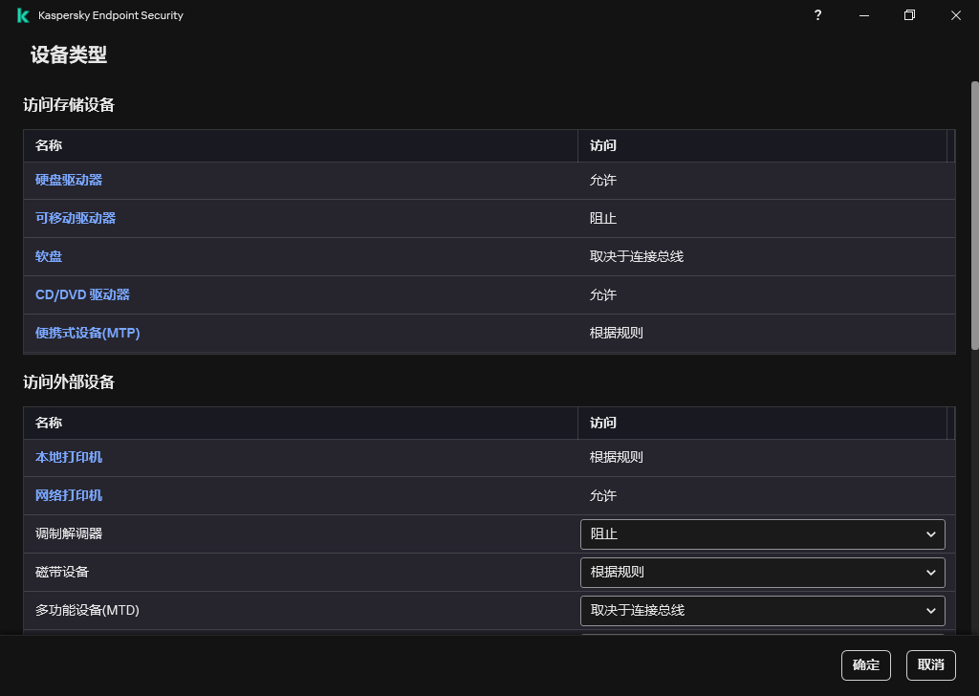Open 网络打印机 device link
Image resolution: width=979 pixels, height=696 pixels.
69,495
